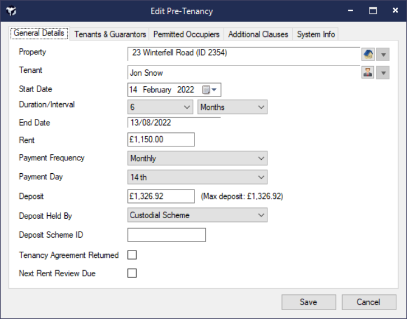Click the Cancel button
This screenshot has width=407, height=319.
pos(368,302)
